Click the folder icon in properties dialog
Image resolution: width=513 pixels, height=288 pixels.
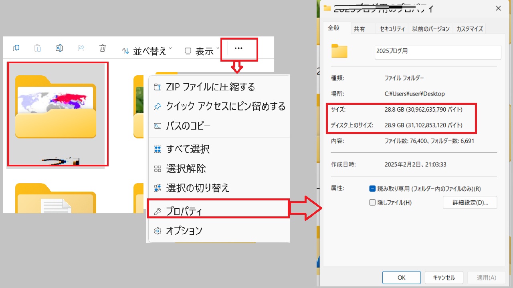pos(339,52)
